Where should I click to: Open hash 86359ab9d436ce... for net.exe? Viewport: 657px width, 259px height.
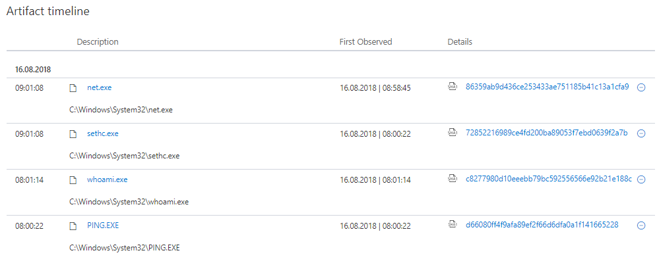pyautogui.click(x=547, y=87)
